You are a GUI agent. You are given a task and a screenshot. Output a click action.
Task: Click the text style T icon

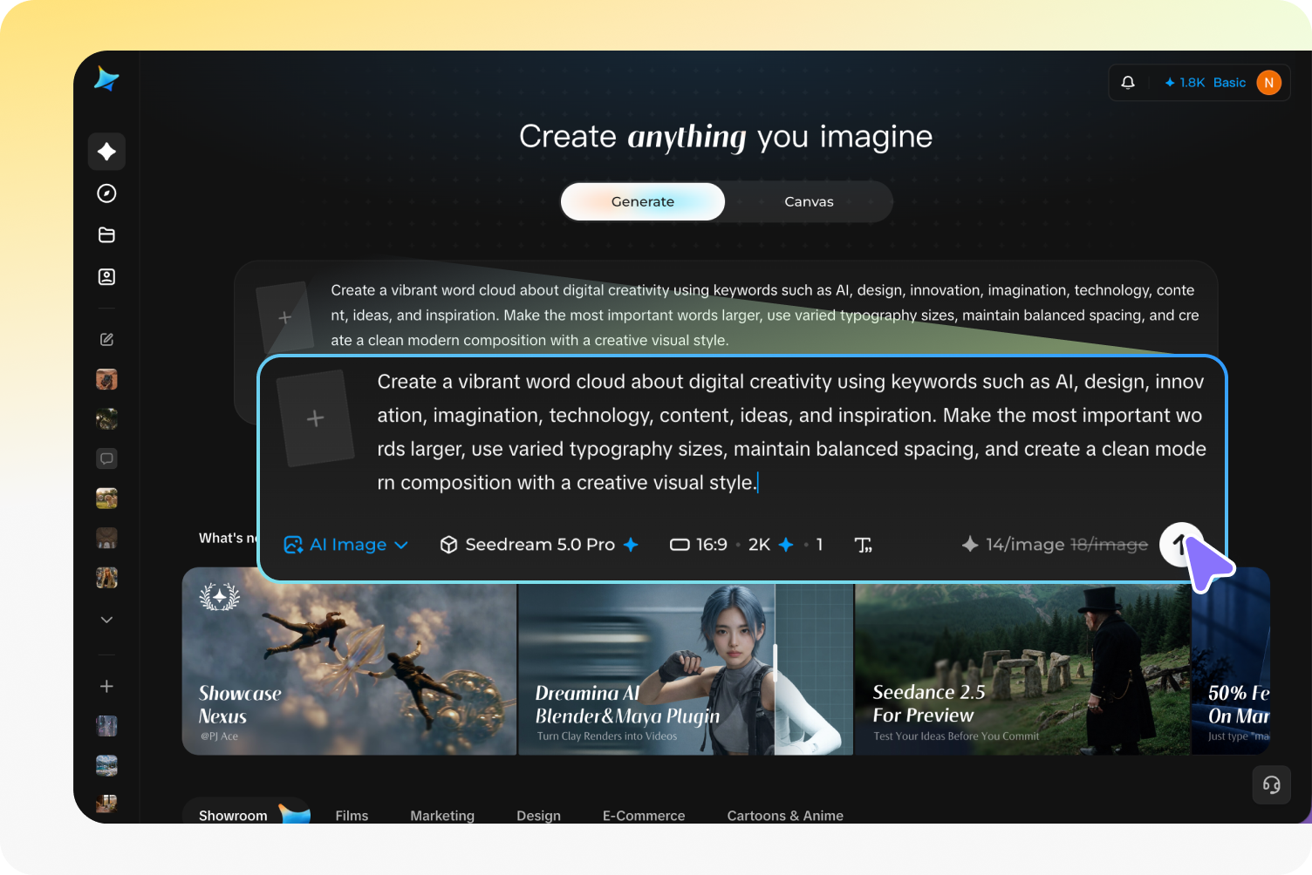click(863, 546)
